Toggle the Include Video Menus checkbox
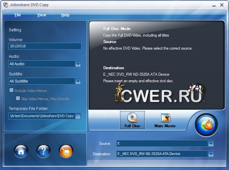229x170 pixels. 11,91
